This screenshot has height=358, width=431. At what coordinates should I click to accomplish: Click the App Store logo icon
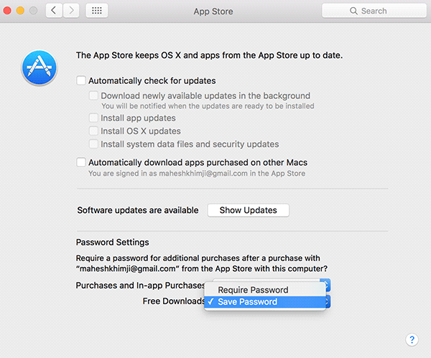pos(39,68)
